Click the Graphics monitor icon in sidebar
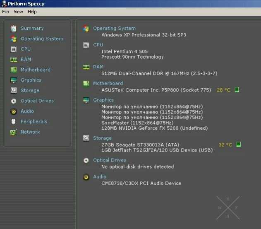Viewport: 261px width, 229px height. [14, 80]
